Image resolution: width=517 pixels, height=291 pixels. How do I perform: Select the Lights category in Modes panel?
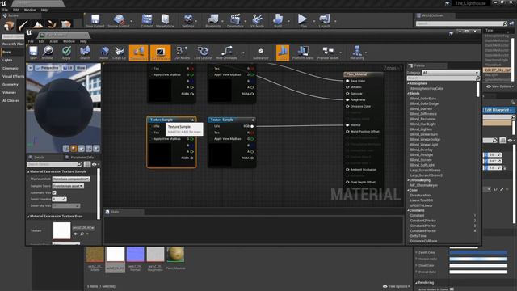tap(7, 60)
